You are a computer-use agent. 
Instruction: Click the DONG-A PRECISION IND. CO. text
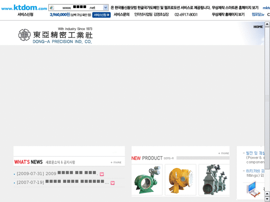click(62, 42)
